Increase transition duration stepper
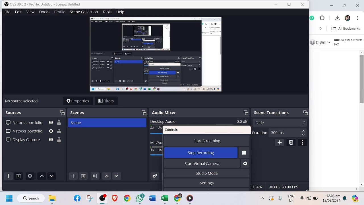Viewport: 364px width, 205px height. [303, 131]
